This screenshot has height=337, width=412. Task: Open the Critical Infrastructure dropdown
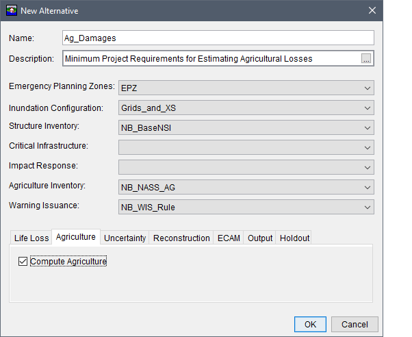click(x=246, y=147)
